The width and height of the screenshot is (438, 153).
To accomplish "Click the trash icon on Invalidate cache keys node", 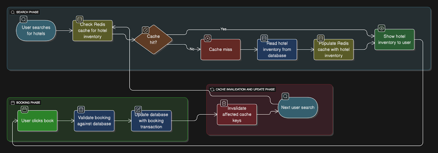I will coord(224,103).
